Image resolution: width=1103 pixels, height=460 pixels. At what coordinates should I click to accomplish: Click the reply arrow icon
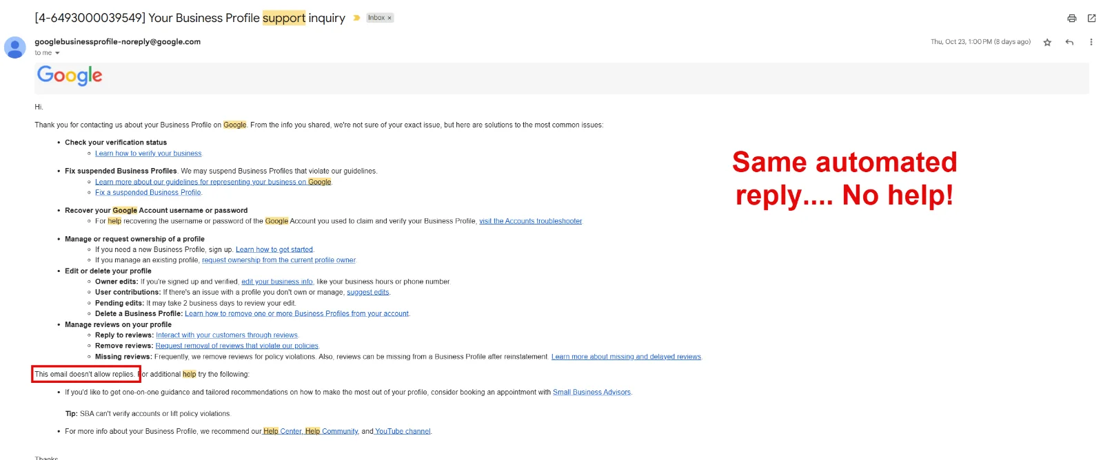1069,43
